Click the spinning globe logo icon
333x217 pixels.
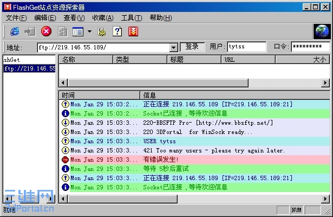322,31
